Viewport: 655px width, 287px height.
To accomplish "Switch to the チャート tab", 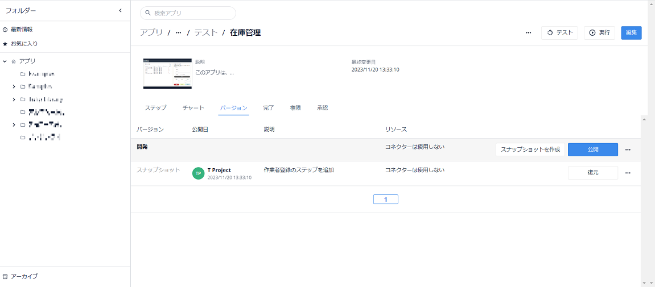I will click(x=193, y=107).
